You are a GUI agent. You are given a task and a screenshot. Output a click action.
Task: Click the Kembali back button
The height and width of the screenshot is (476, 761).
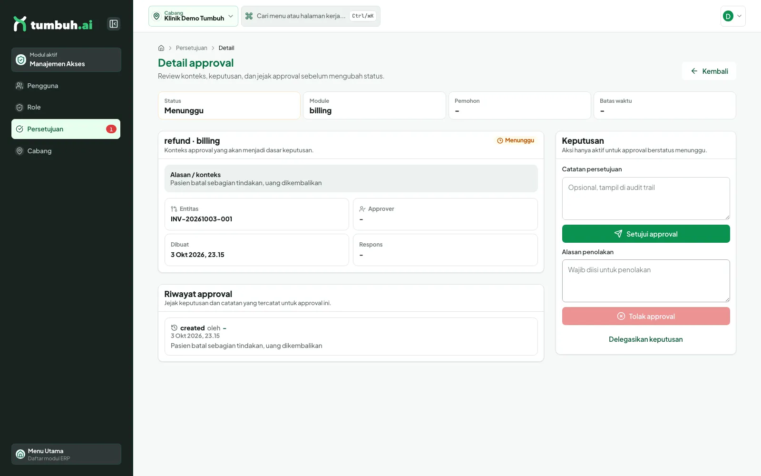coord(709,71)
